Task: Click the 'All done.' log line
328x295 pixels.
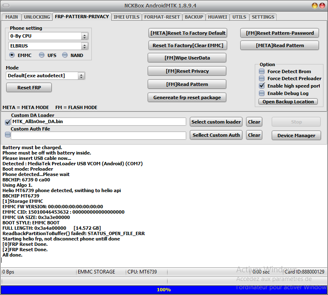Action: 12,255
